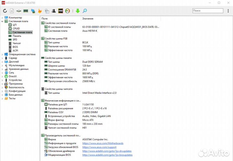Select Чипсет in the tree
This screenshot has width=233, height=161.
(17, 43)
